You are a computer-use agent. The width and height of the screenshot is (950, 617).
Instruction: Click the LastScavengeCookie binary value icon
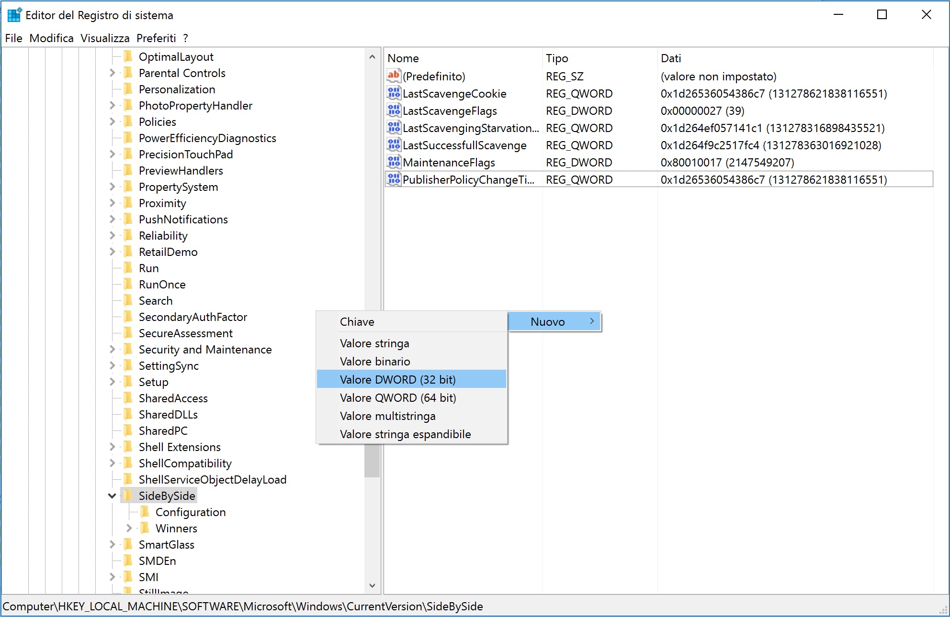[x=394, y=93]
